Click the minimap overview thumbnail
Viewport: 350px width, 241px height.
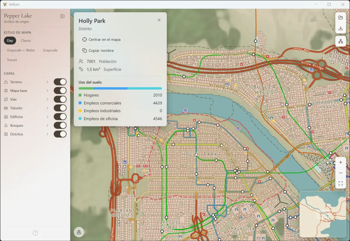323,214
